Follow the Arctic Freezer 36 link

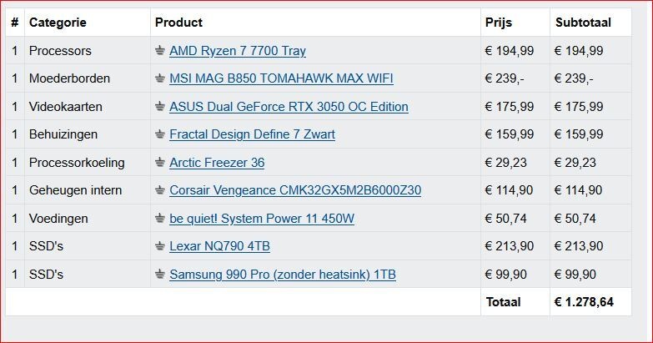[x=217, y=163]
